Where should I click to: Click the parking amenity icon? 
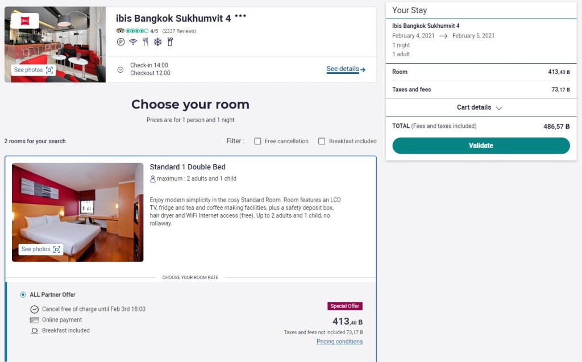(120, 41)
